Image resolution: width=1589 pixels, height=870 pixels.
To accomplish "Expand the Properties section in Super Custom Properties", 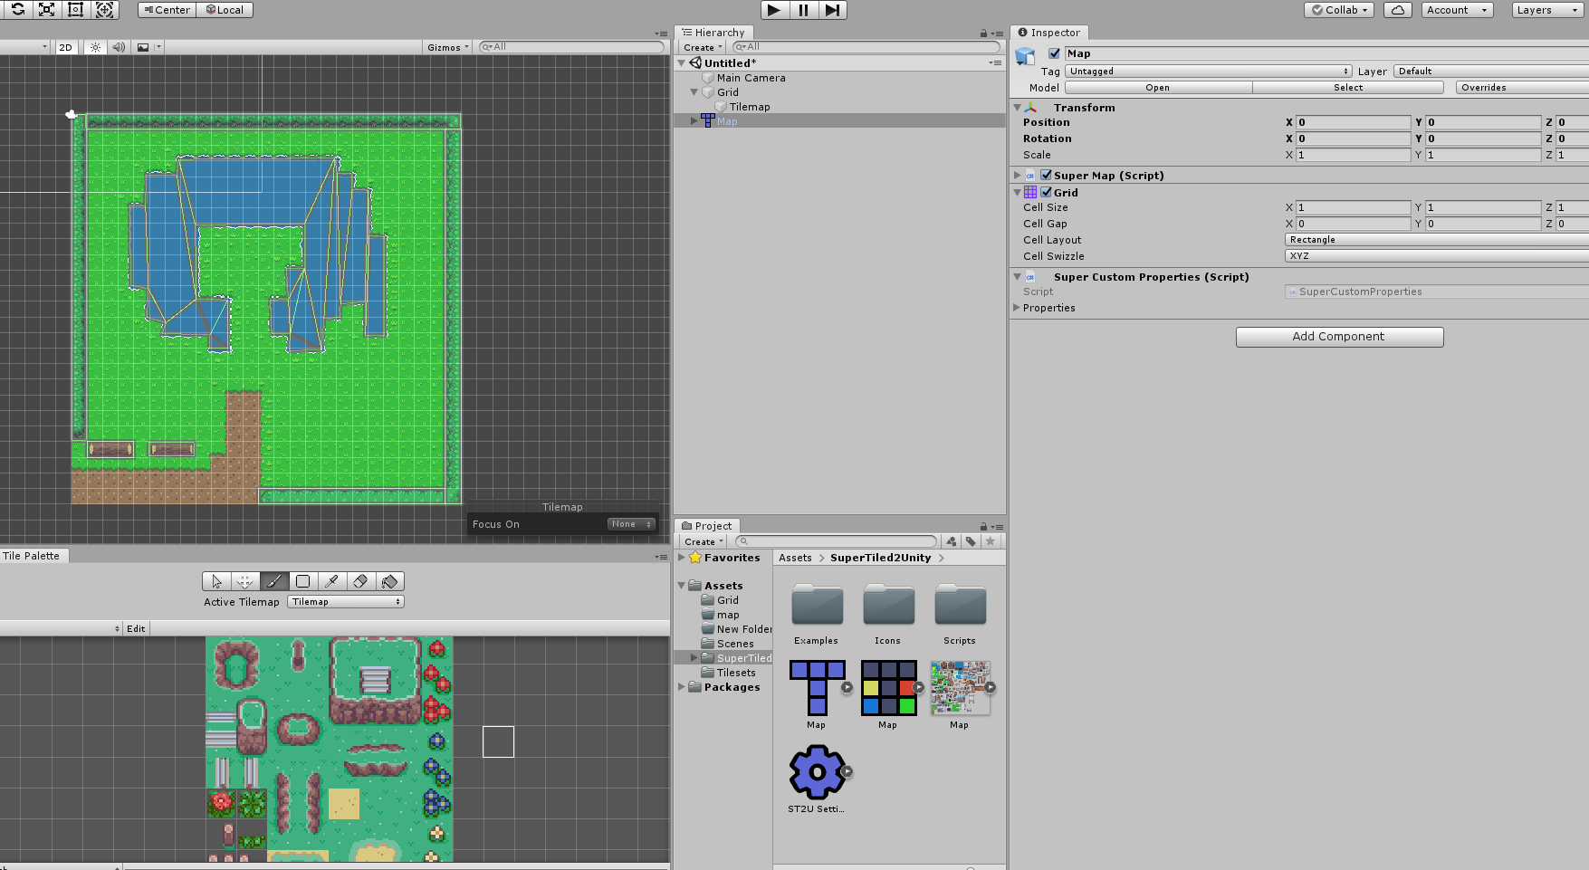I will click(x=1017, y=308).
